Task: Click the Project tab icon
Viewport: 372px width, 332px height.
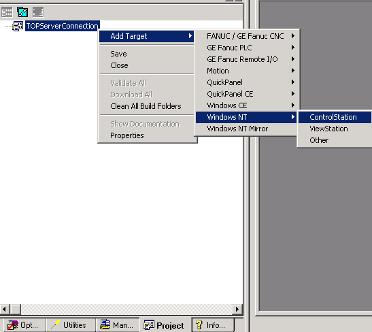Action: tap(149, 325)
